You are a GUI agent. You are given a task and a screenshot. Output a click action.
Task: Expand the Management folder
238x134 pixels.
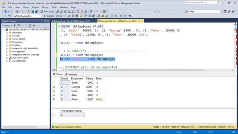[x=7, y=51]
